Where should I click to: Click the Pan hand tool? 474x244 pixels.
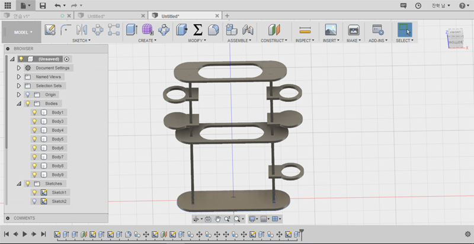coord(217,219)
